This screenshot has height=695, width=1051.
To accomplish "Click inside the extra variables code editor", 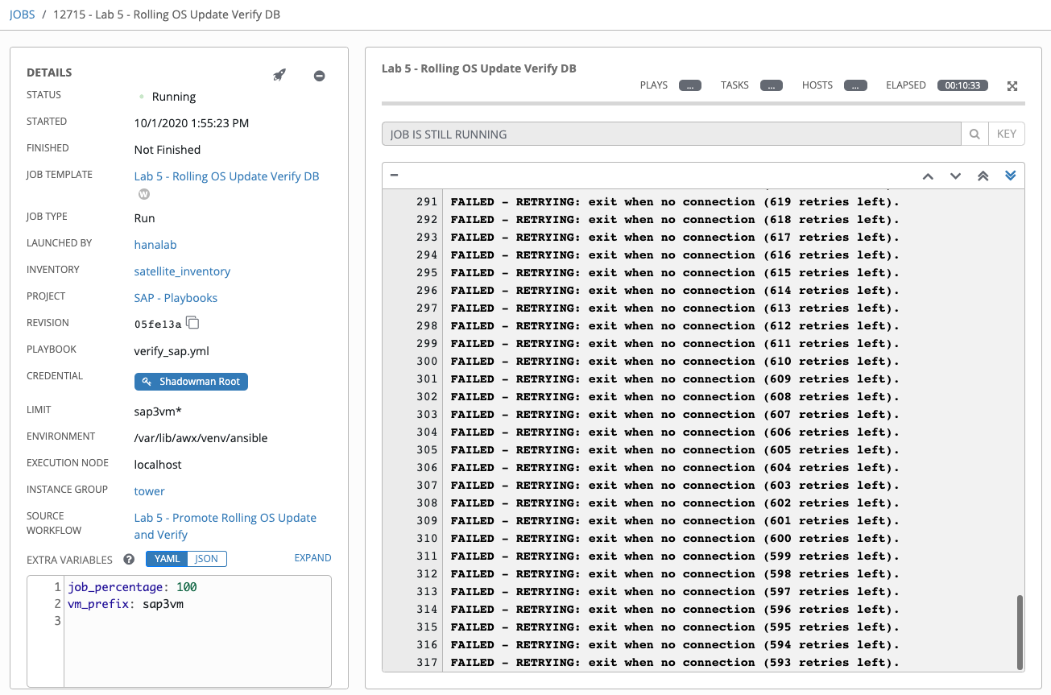I will [x=197, y=631].
